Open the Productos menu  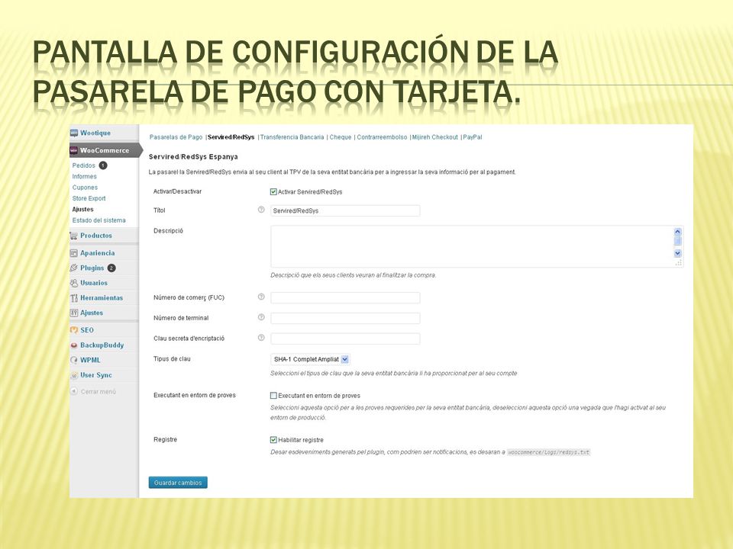click(x=96, y=236)
